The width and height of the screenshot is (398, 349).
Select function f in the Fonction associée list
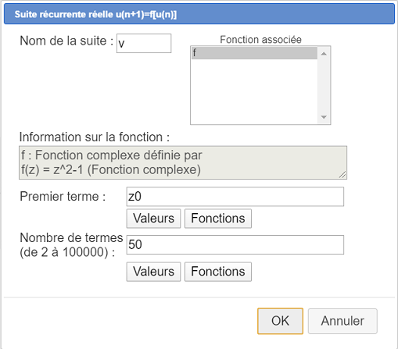click(x=254, y=53)
